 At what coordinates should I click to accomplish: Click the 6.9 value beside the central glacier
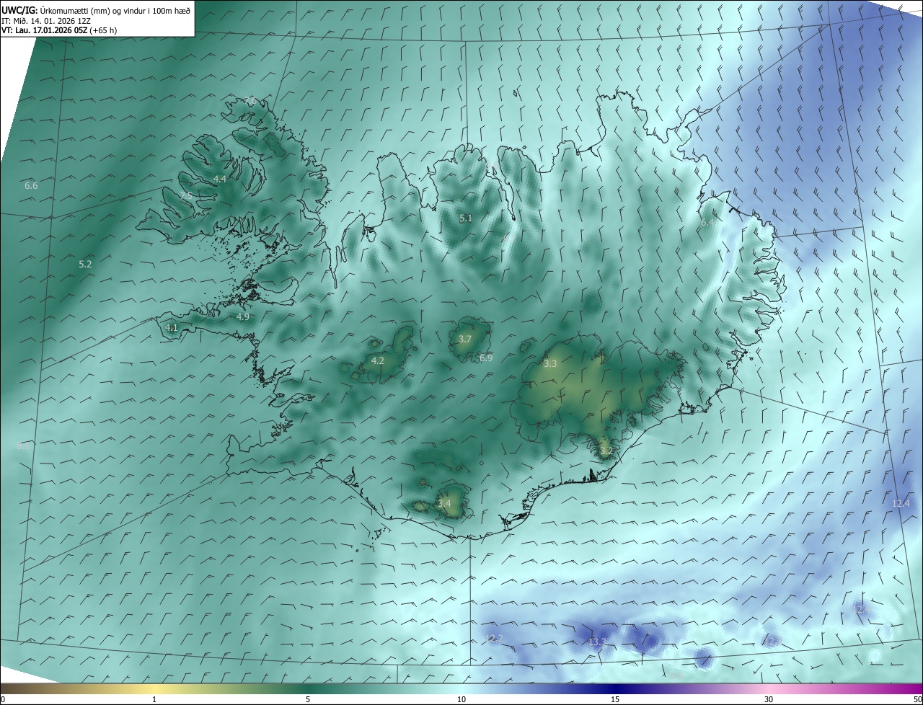[486, 358]
